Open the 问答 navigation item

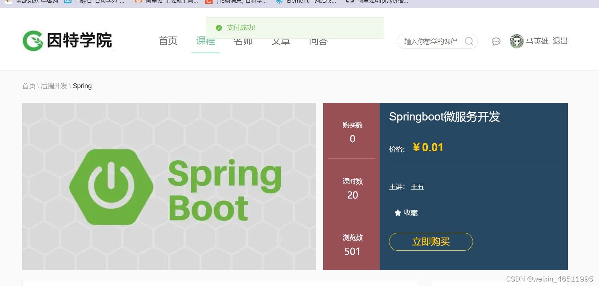[318, 42]
